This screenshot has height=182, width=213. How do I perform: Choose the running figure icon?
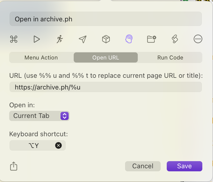(60, 39)
